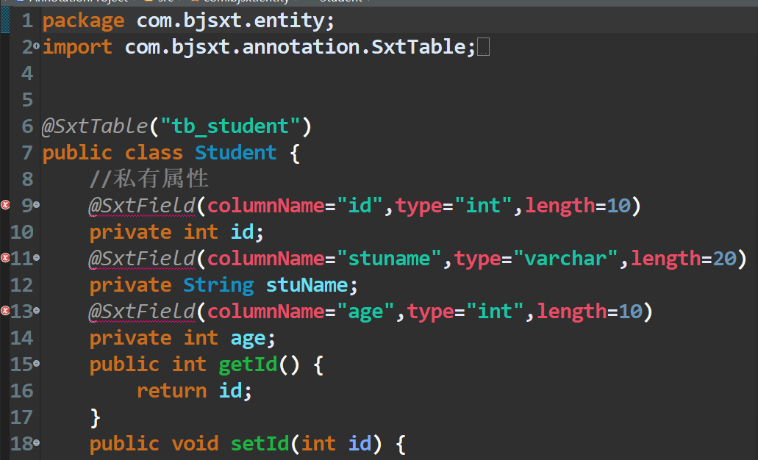This screenshot has height=460, width=758.
Task: Click the Student class name
Action: [x=236, y=153]
